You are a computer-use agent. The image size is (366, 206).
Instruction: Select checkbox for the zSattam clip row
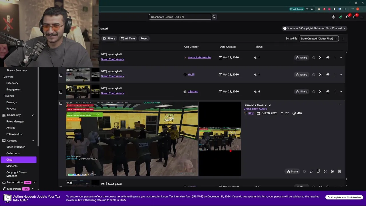click(61, 92)
